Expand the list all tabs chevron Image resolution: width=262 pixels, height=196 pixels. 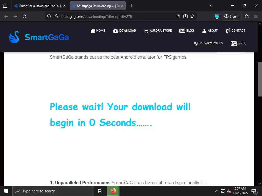coord(211,6)
